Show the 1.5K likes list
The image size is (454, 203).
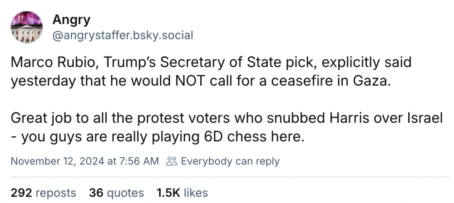click(182, 193)
